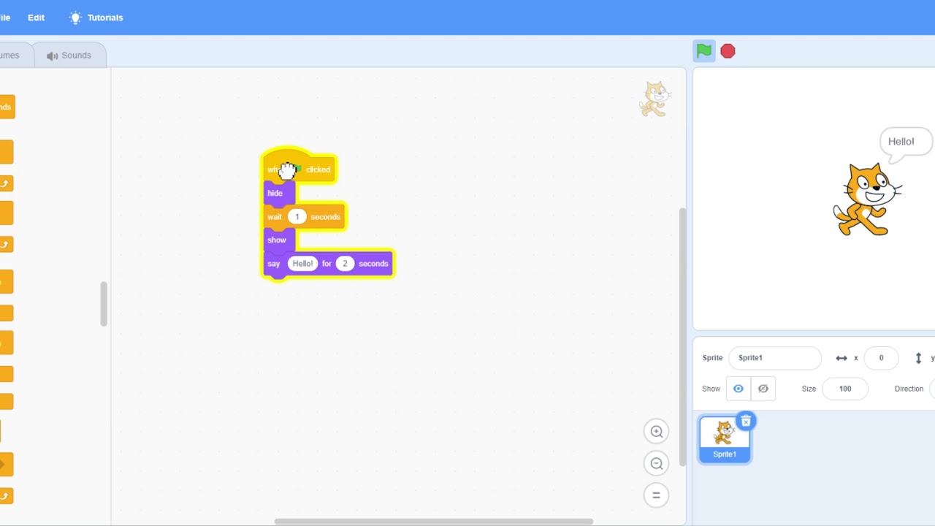935x526 pixels.
Task: Click the red stop button
Action: click(728, 51)
